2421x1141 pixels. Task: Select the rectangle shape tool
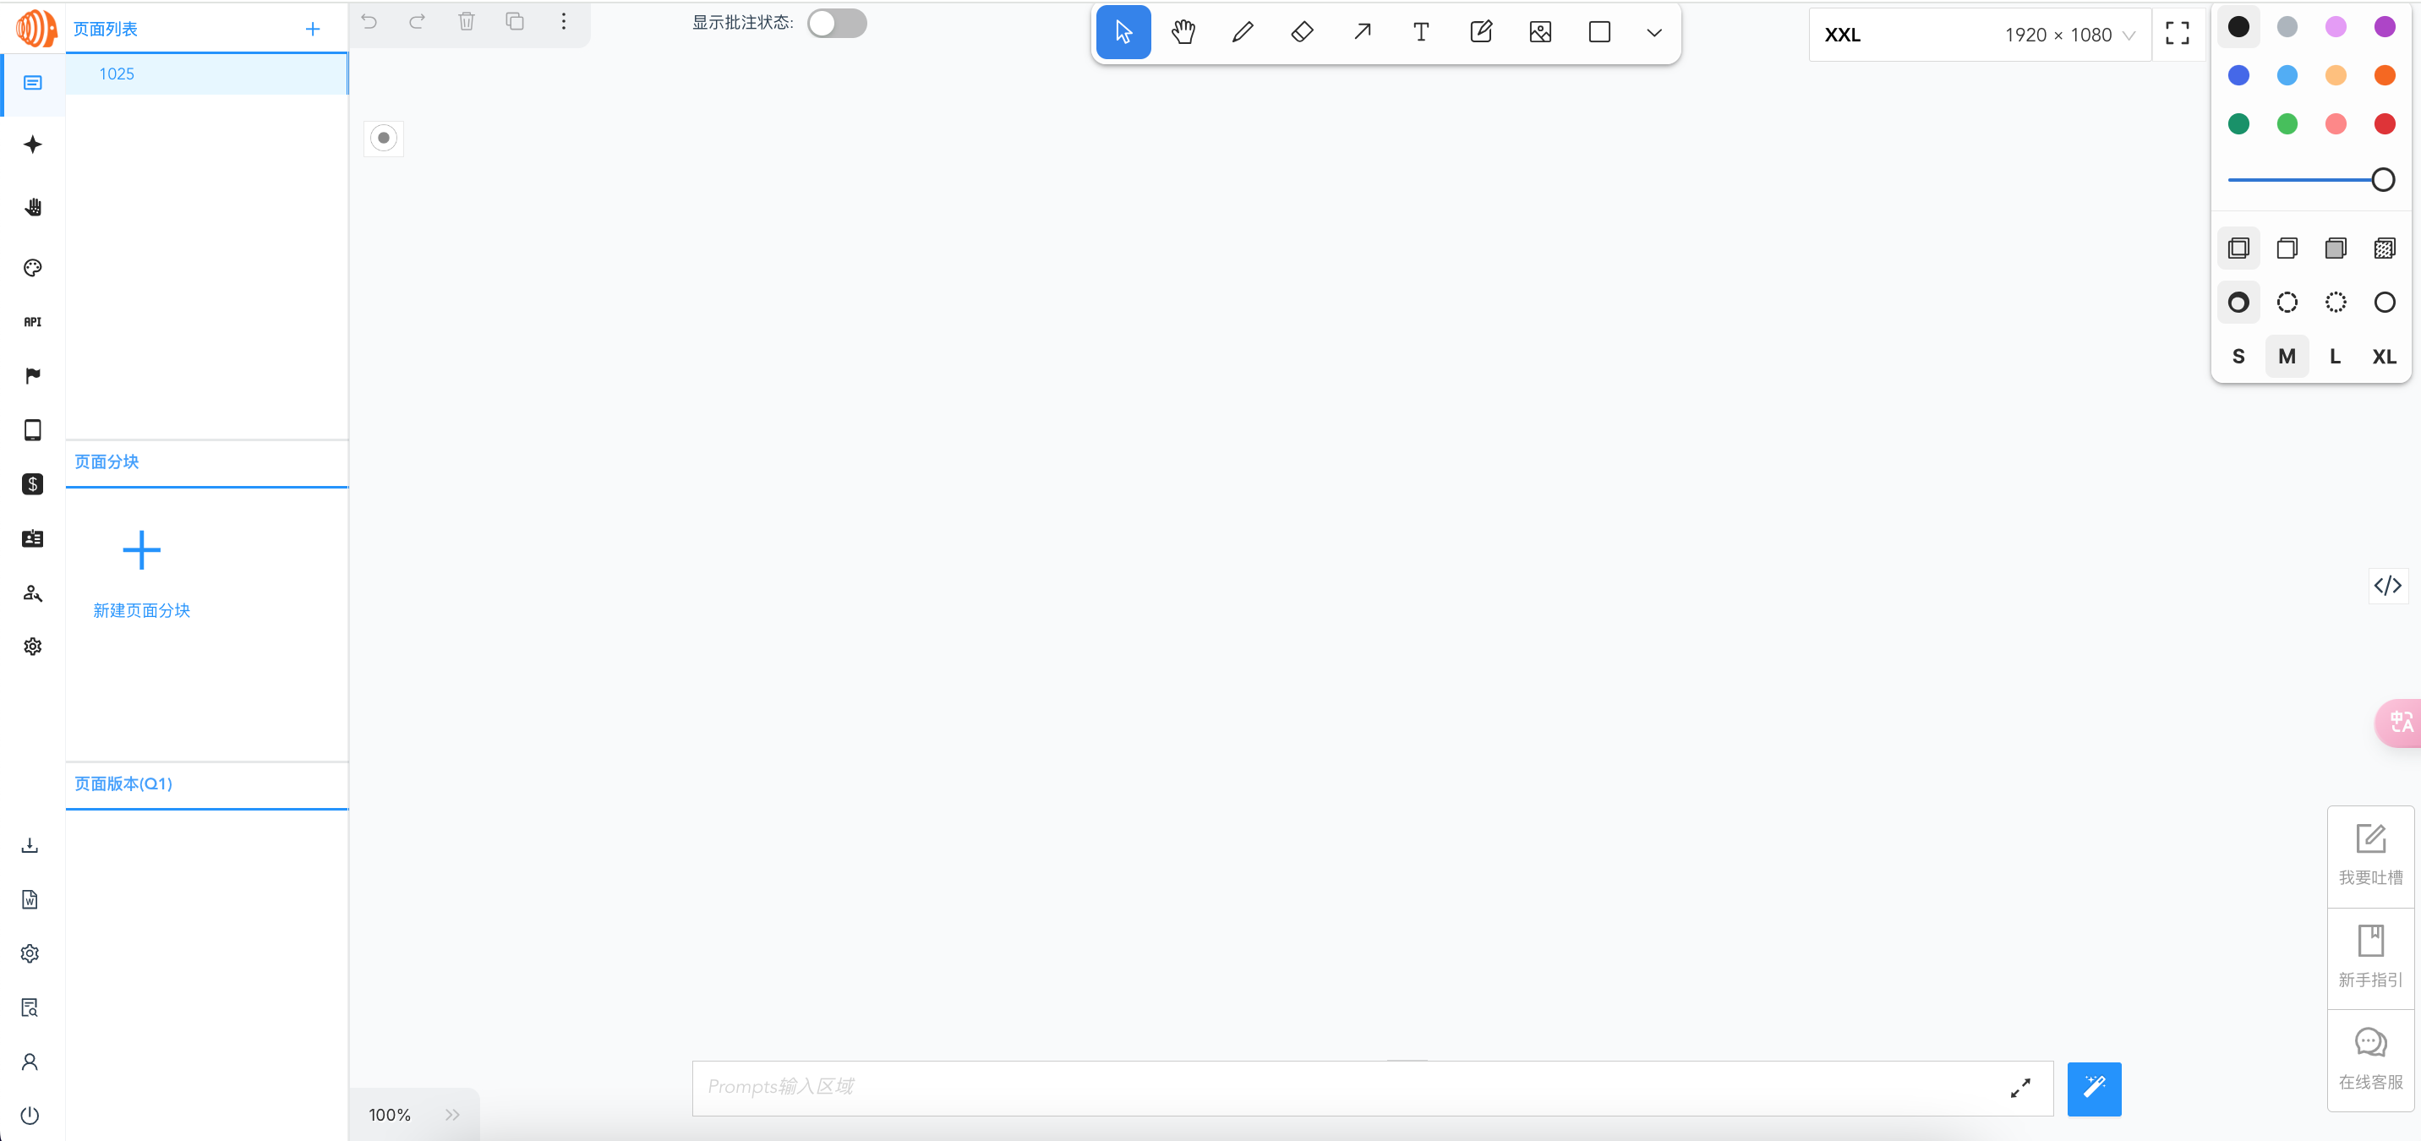(1599, 31)
